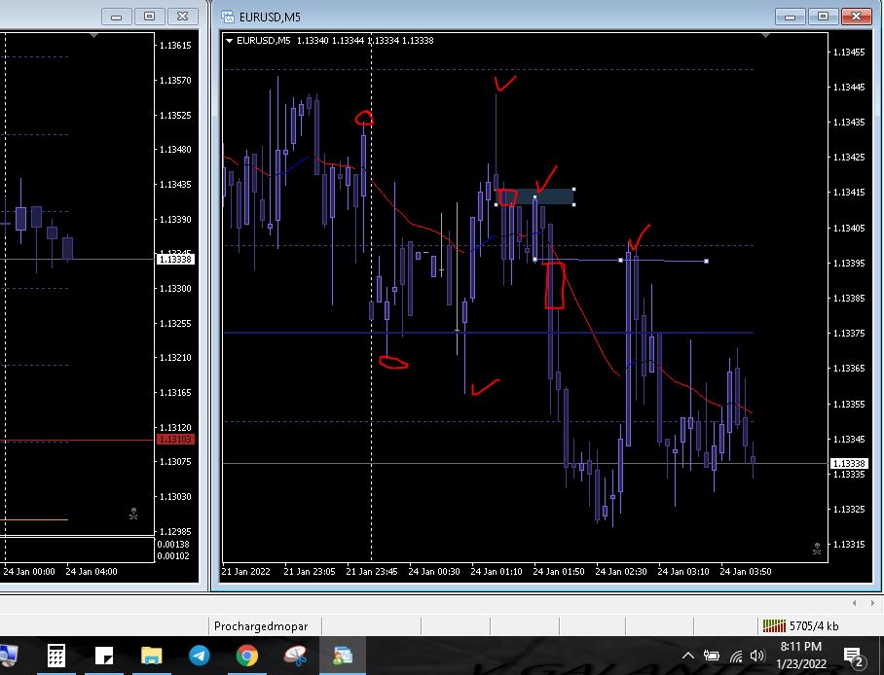Click the skull icon in the left chart
Image resolution: width=884 pixels, height=675 pixels.
[133, 514]
